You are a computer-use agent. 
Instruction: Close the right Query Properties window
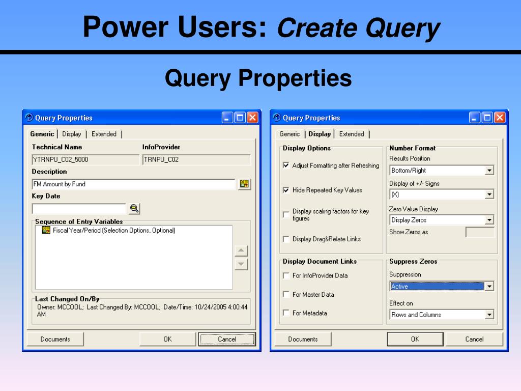500,118
